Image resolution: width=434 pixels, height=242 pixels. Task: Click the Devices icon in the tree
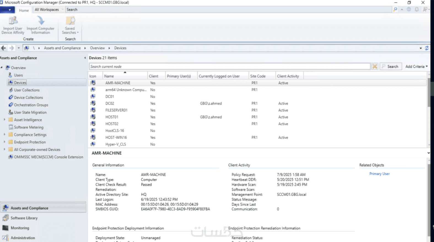pyautogui.click(x=10, y=82)
